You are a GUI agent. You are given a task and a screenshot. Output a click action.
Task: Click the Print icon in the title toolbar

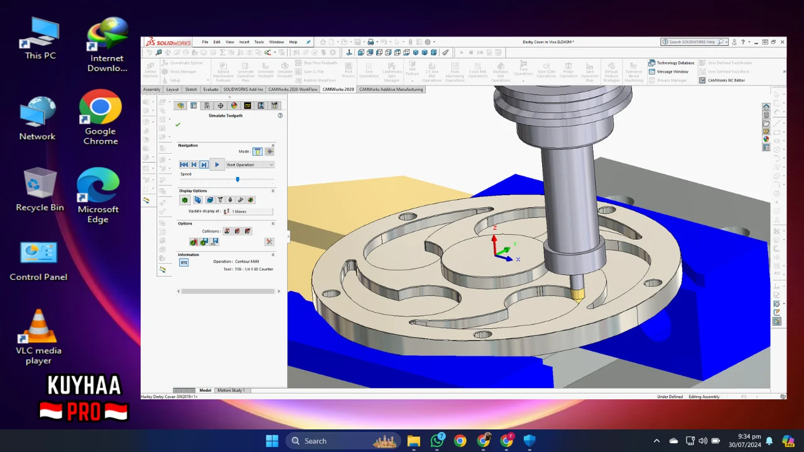tap(371, 42)
